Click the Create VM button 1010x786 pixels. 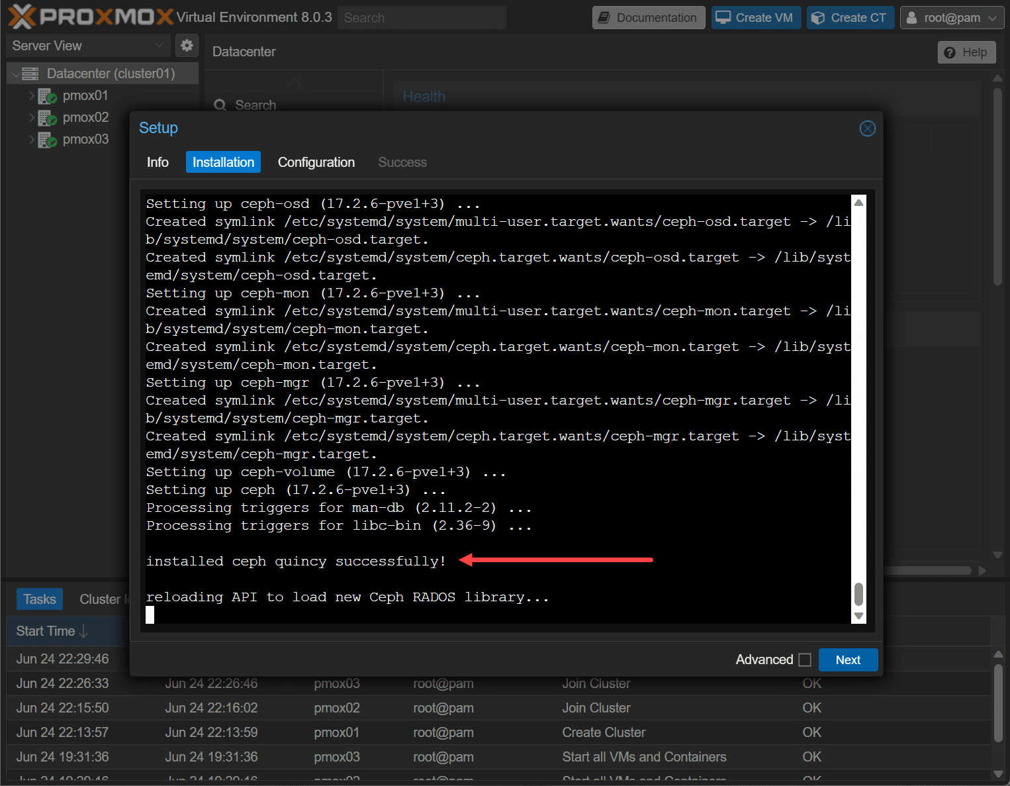(756, 18)
